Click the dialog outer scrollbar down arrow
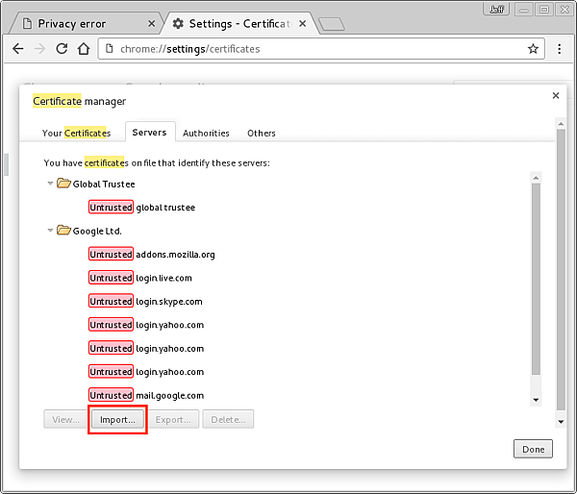This screenshot has height=494, width=577. [561, 422]
